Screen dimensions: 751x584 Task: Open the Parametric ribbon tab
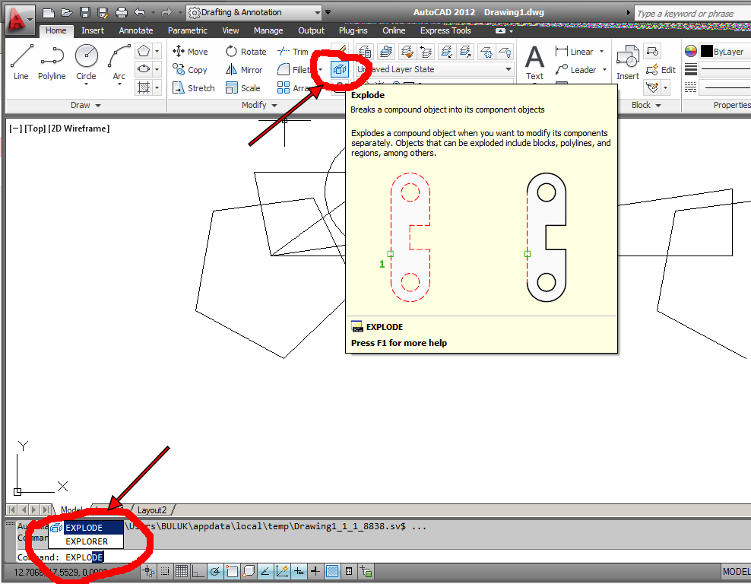[187, 30]
